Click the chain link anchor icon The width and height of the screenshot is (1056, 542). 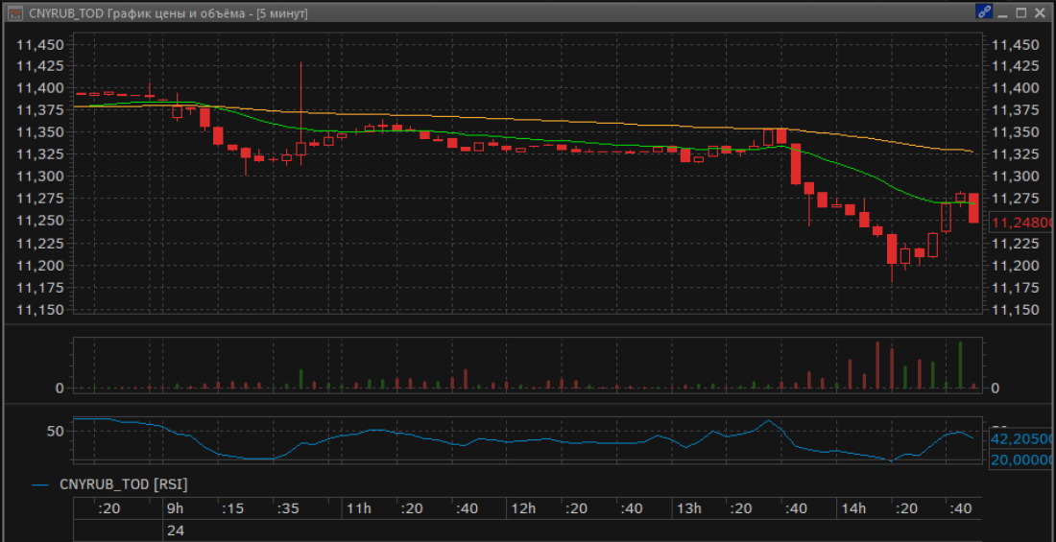coord(984,12)
